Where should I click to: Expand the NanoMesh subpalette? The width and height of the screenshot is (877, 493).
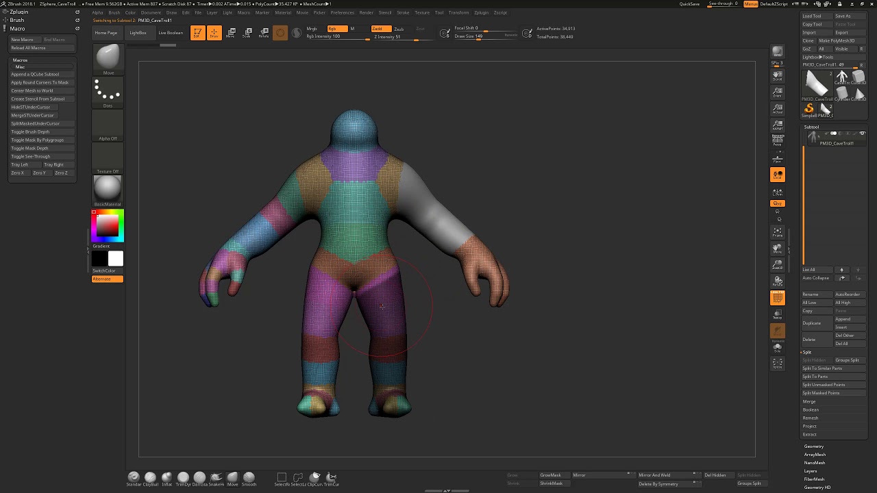[815, 463]
